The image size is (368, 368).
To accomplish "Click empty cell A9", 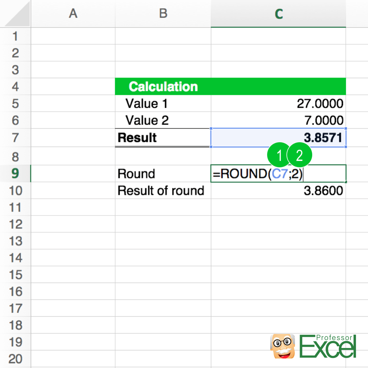I will tap(73, 174).
